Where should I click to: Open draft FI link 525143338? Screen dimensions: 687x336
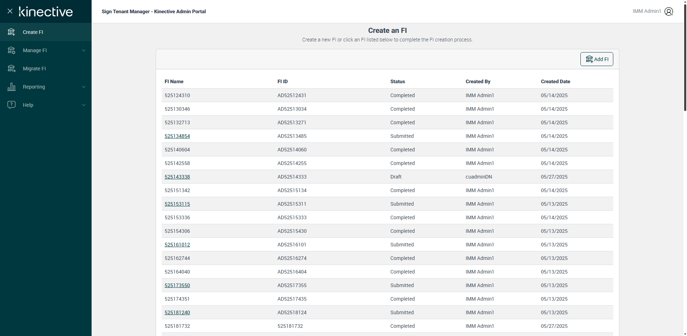point(177,177)
